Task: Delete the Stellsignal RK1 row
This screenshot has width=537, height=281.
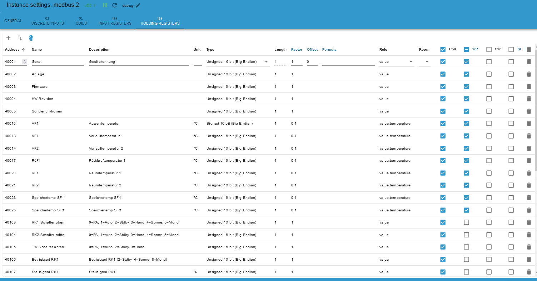Action: (x=529, y=272)
